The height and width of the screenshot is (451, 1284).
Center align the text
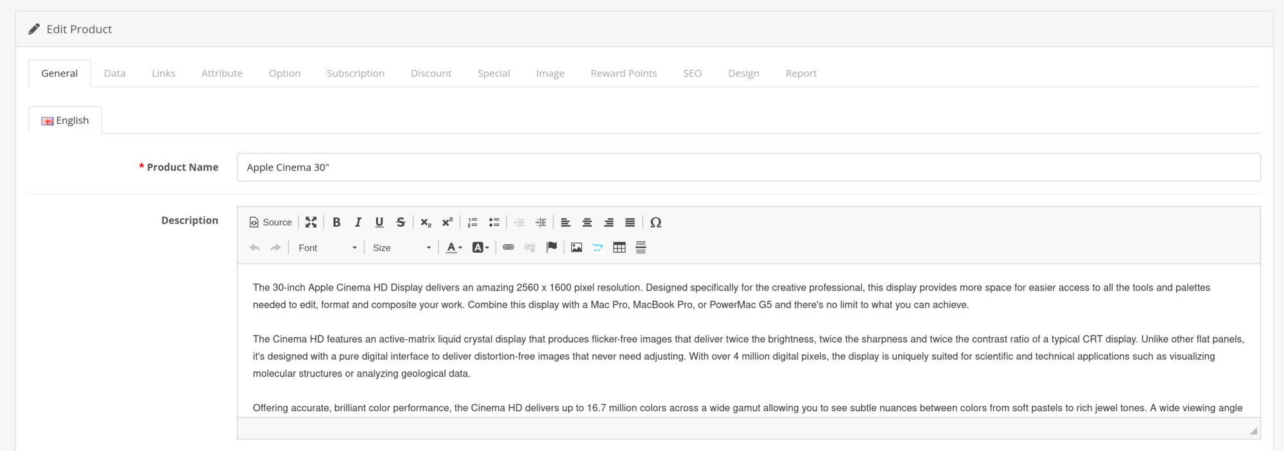tap(587, 222)
